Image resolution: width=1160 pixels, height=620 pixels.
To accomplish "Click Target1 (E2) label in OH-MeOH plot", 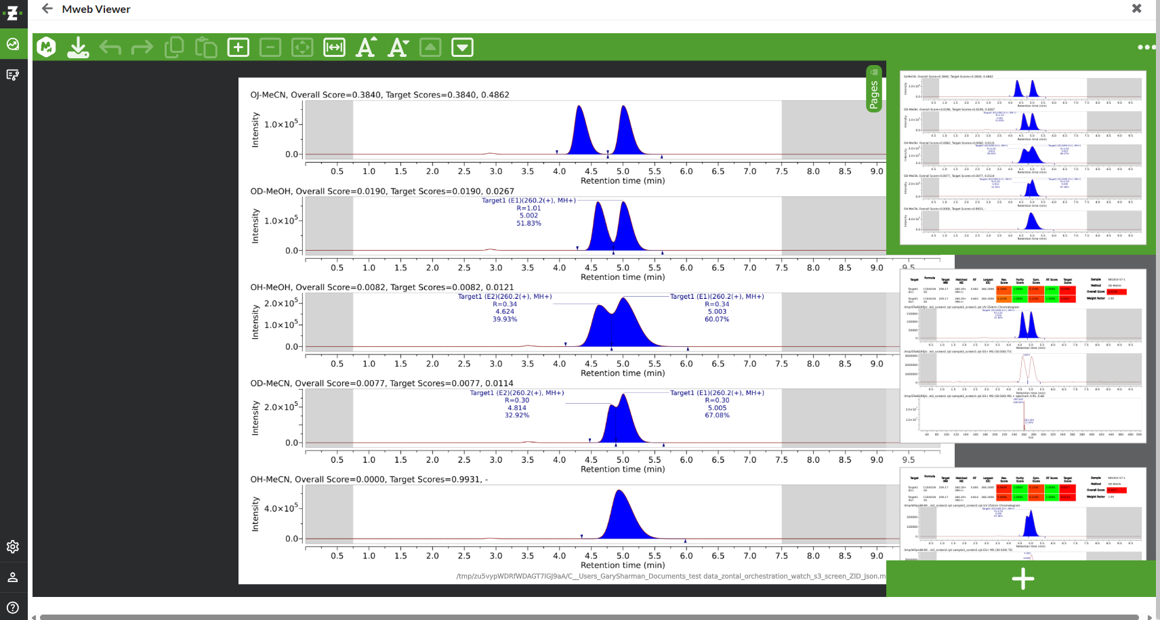I will pyautogui.click(x=505, y=297).
